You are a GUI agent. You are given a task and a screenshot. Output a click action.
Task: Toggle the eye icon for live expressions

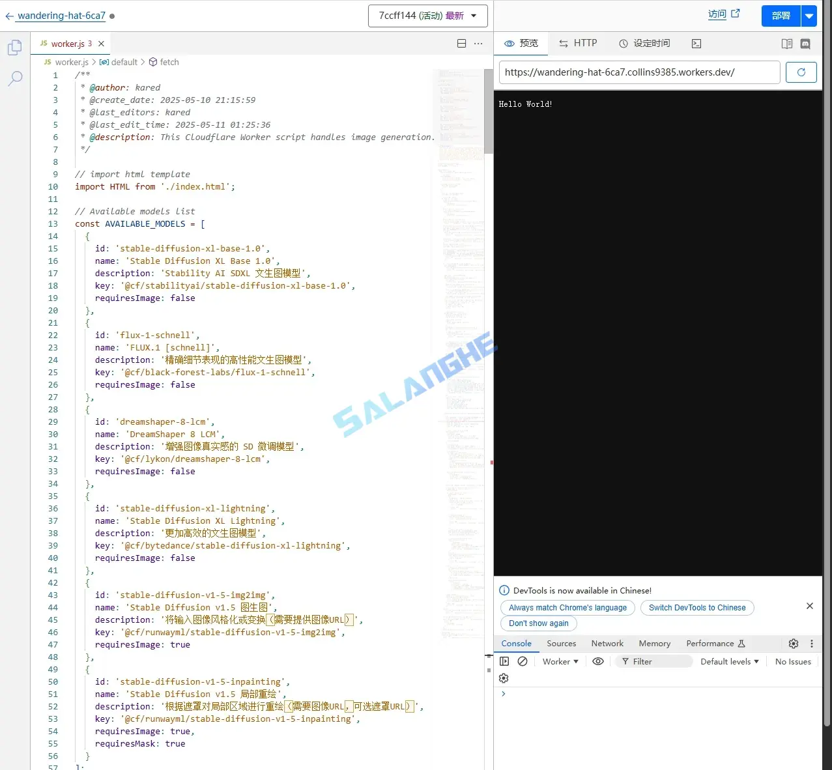[x=597, y=661]
